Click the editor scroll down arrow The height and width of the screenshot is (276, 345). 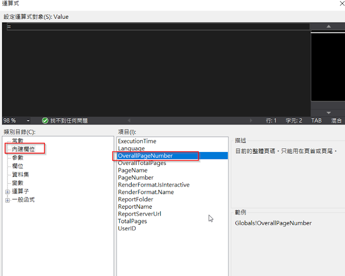[x=328, y=113]
